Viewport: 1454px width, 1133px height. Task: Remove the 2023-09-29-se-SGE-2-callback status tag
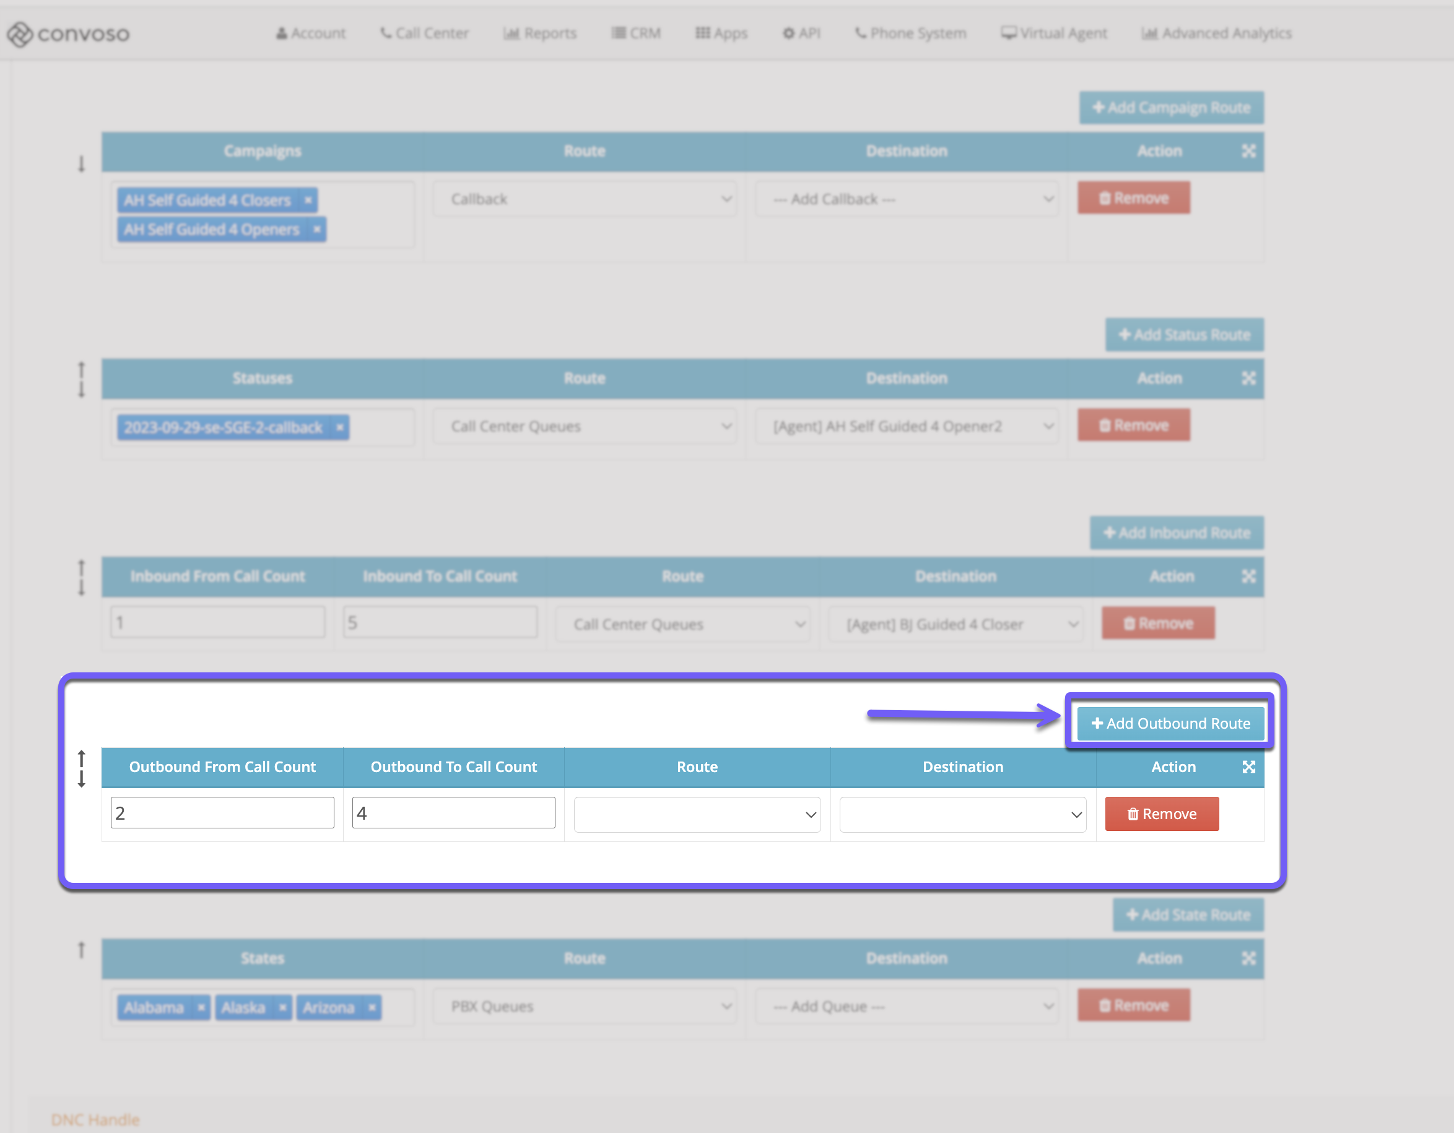click(x=339, y=427)
